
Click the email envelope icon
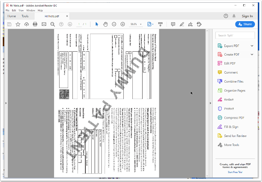tap(44, 24)
